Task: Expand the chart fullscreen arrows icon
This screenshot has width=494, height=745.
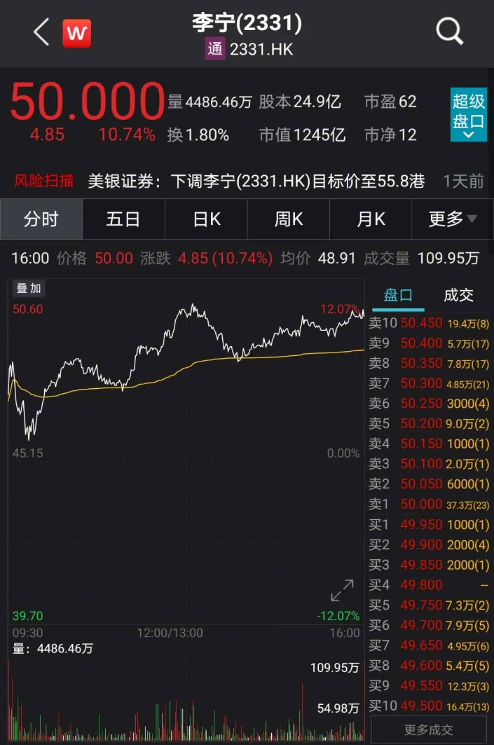Action: click(x=342, y=590)
